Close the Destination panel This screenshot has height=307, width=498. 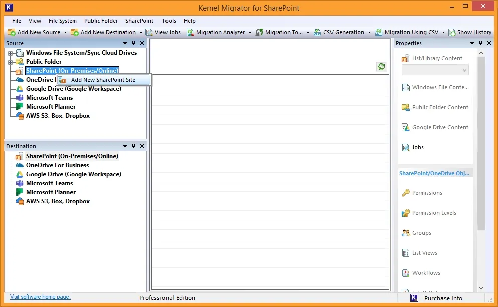tap(142, 146)
